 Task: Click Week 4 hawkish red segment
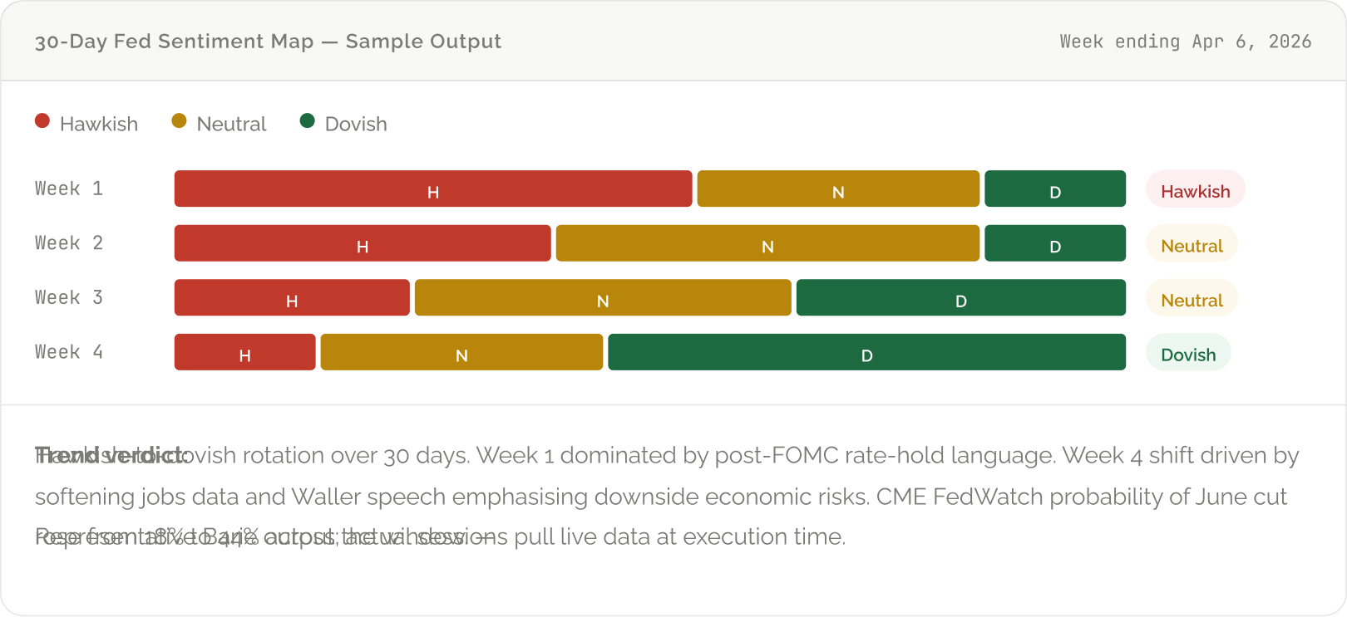pyautogui.click(x=244, y=352)
